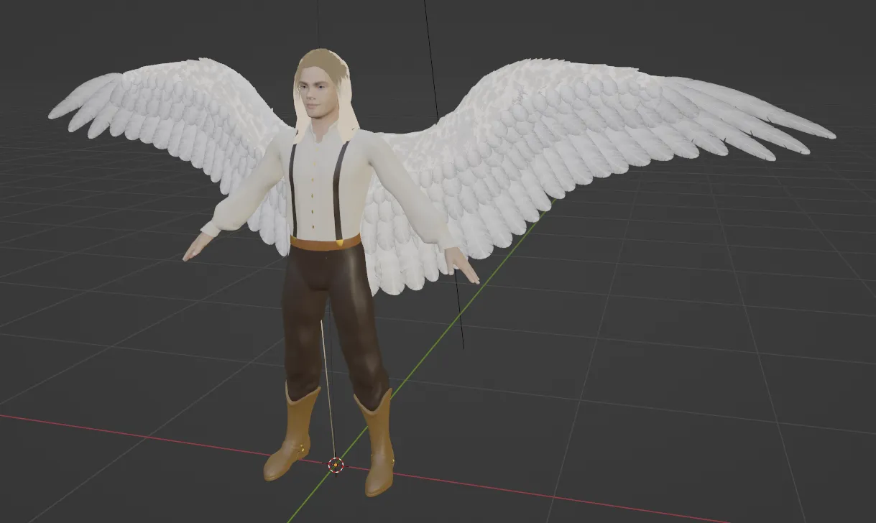876x523 pixels.
Task: Select the orange belt on the character
Action: (x=326, y=243)
